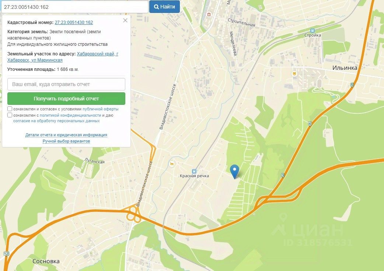Click route number 12 badge on highway
This screenshot has height=271, width=384.
[6, 254]
